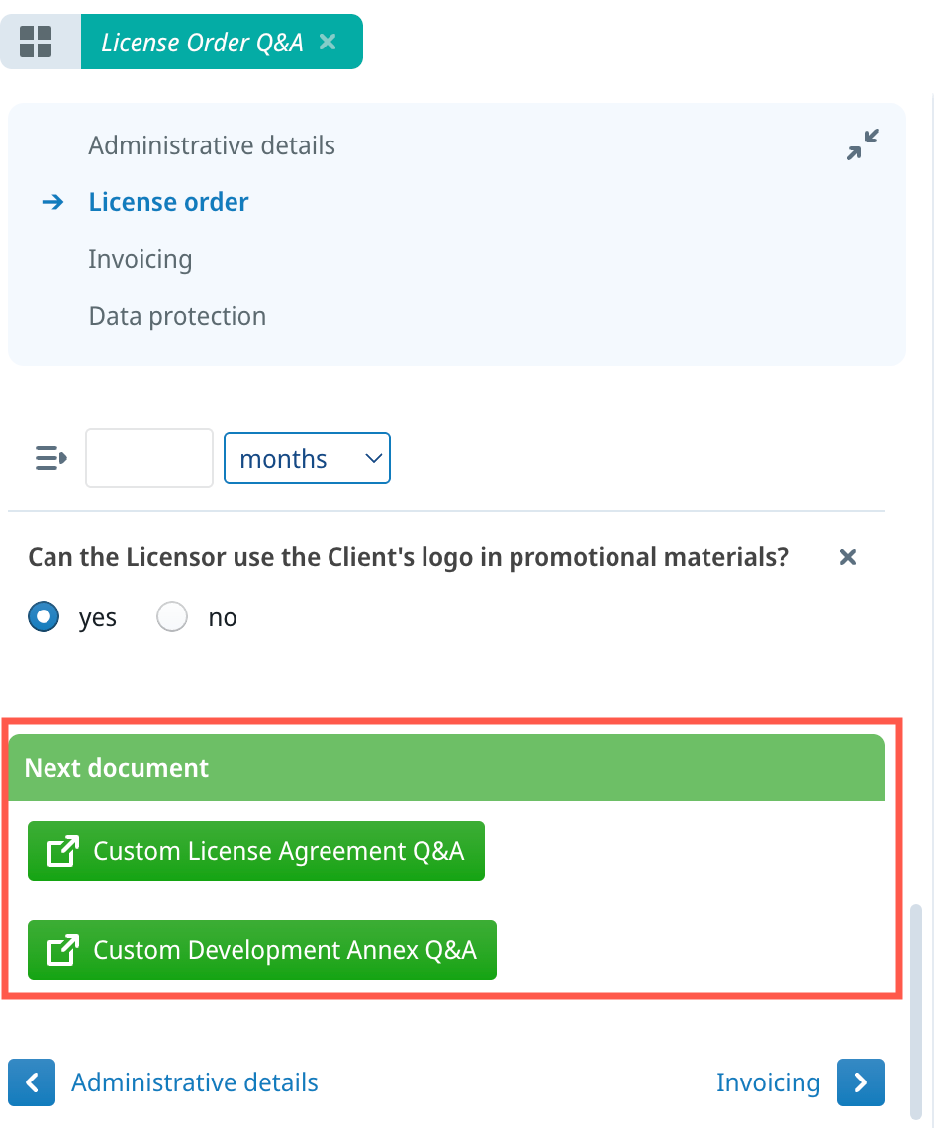The height and width of the screenshot is (1128, 942).
Task: Click the Administrative details previous link
Action: tap(195, 1082)
